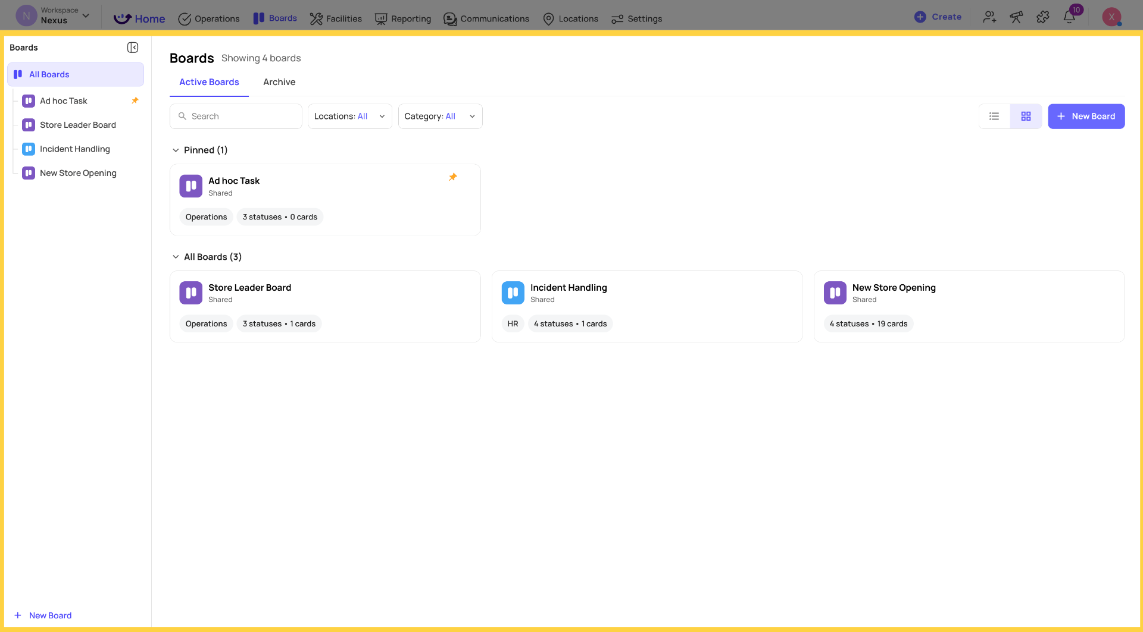The image size is (1143, 632).
Task: Click the Nexus workspace avatar N
Action: [x=26, y=16]
